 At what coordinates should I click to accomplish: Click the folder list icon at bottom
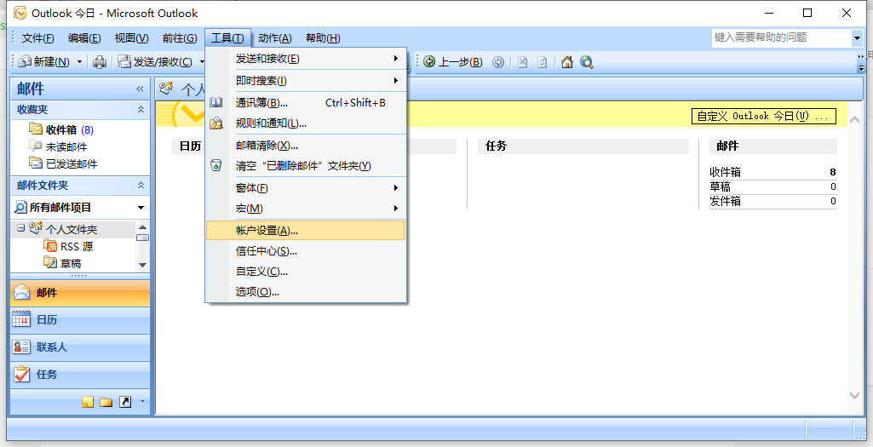point(106,402)
